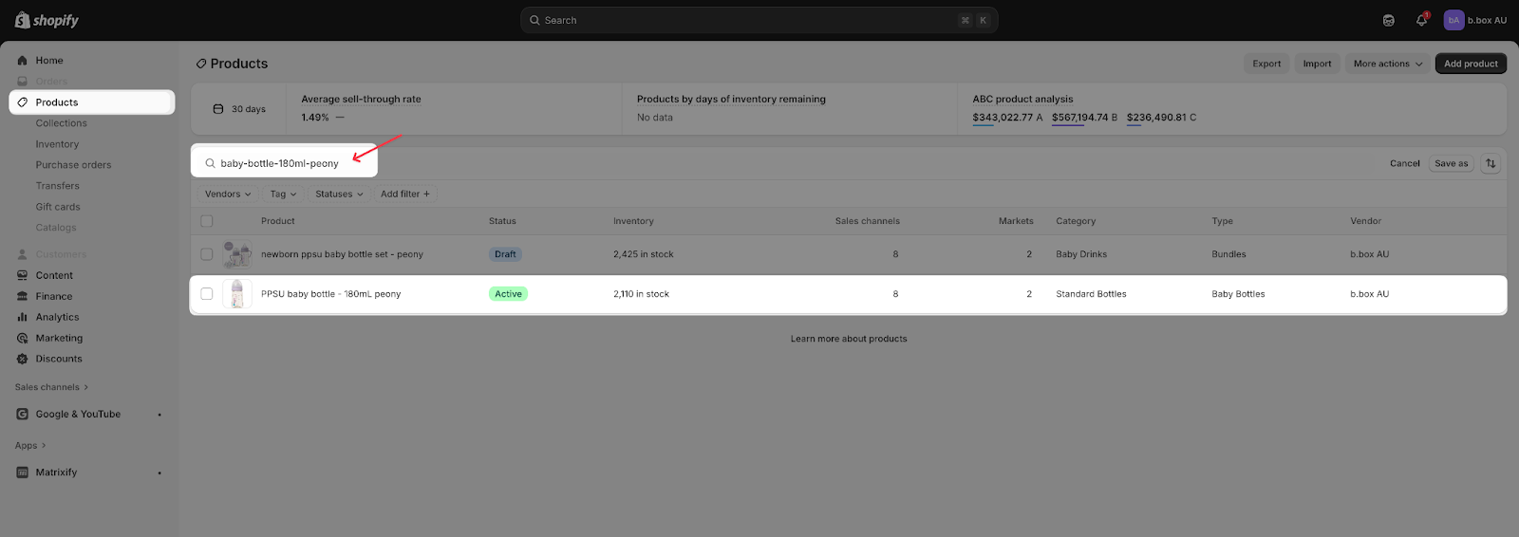1519x537 pixels.
Task: Open the More actions dropdown
Action: click(1387, 64)
